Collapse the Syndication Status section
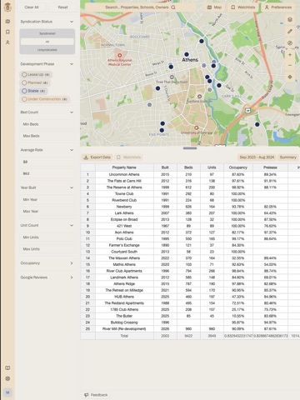The width and height of the screenshot is (300, 400). (x=72, y=22)
